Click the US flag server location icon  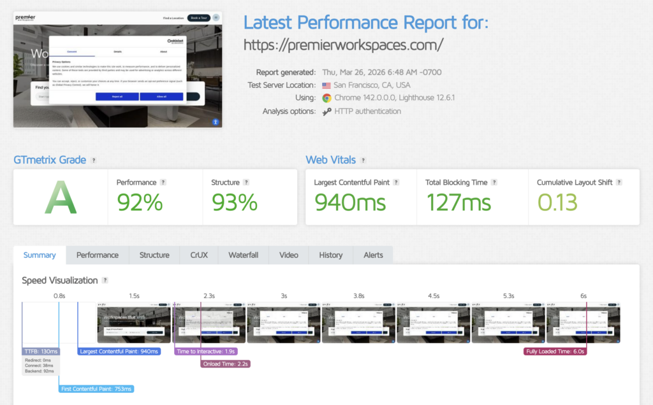pyautogui.click(x=326, y=85)
